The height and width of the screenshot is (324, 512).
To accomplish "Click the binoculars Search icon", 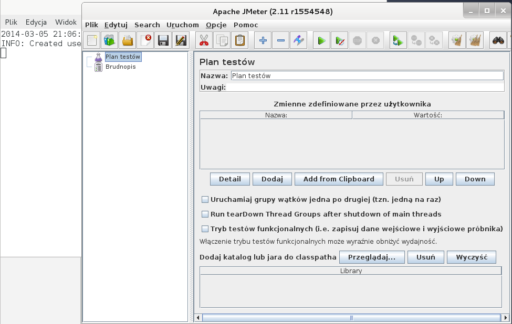I will 498,40.
